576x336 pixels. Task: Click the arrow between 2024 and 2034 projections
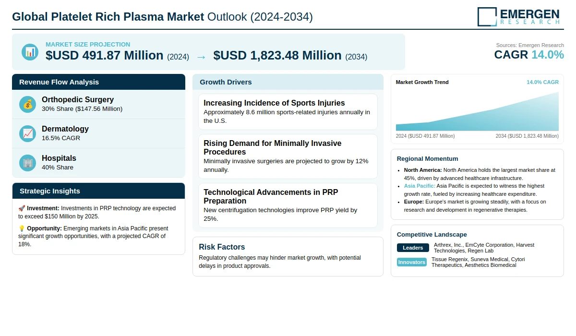click(x=201, y=57)
